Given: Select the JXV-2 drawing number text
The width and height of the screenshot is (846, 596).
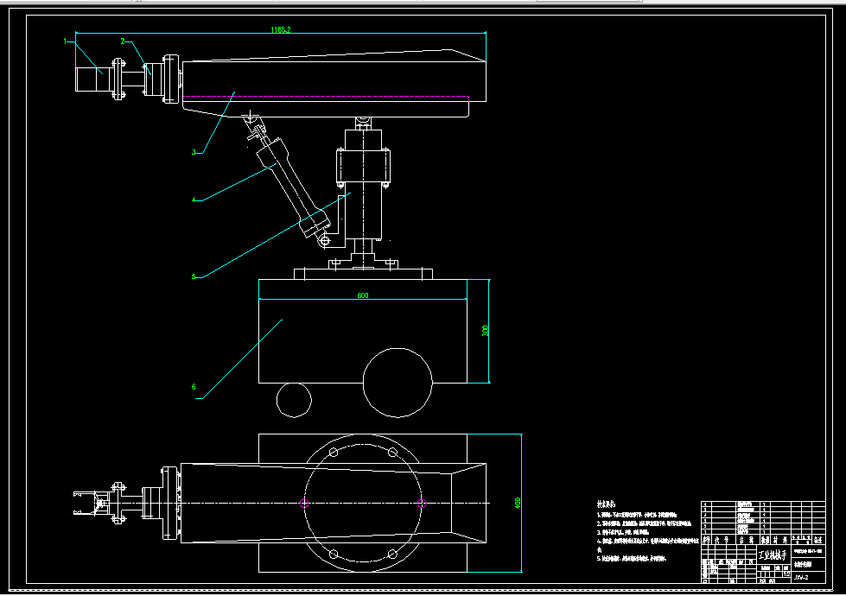Looking at the screenshot, I should 802,577.
